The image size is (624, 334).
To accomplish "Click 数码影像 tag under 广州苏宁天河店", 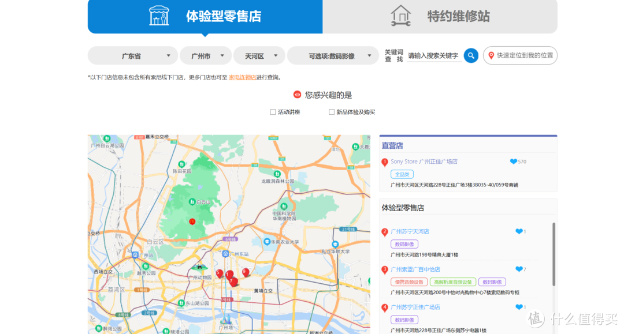I will [x=404, y=244].
